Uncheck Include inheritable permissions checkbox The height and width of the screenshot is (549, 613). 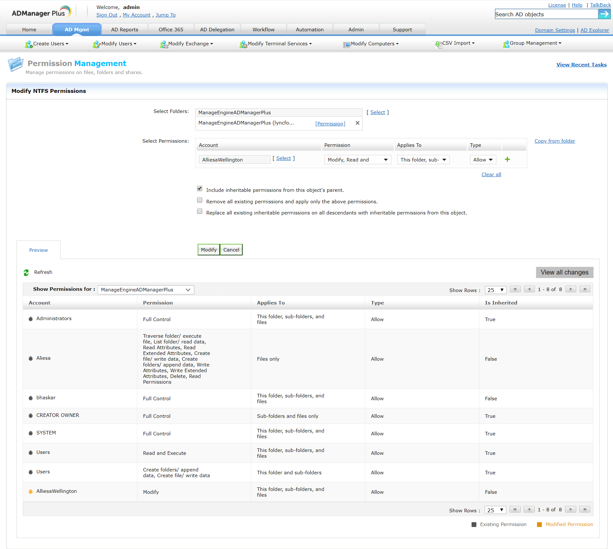pyautogui.click(x=200, y=189)
